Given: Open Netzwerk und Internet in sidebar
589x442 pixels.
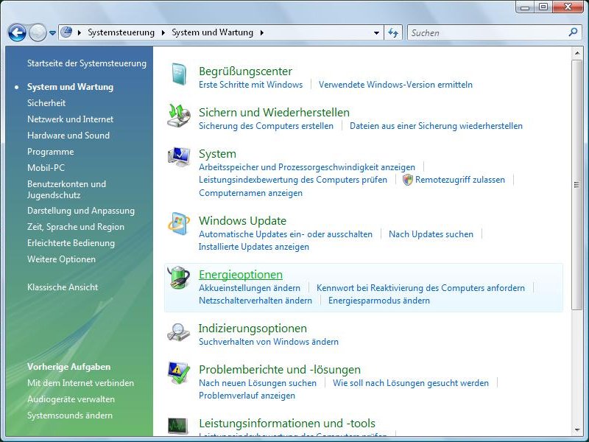Looking at the screenshot, I should (70, 119).
